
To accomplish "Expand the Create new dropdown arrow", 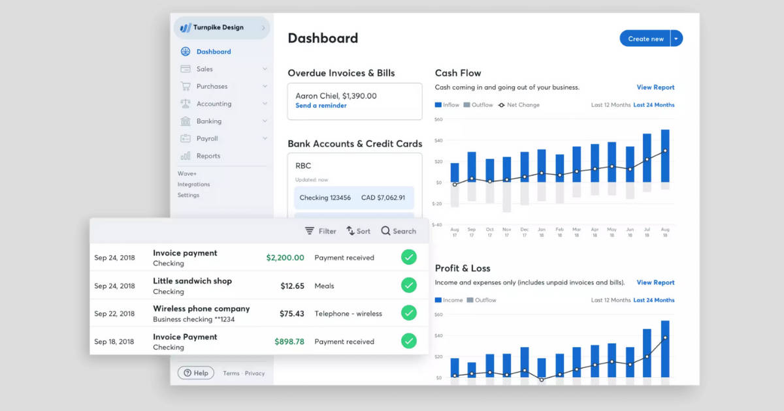I will pyautogui.click(x=678, y=38).
